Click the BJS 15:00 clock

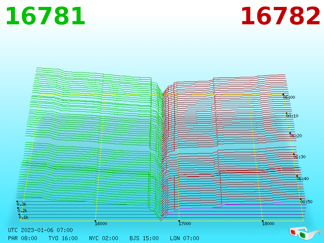144,238
